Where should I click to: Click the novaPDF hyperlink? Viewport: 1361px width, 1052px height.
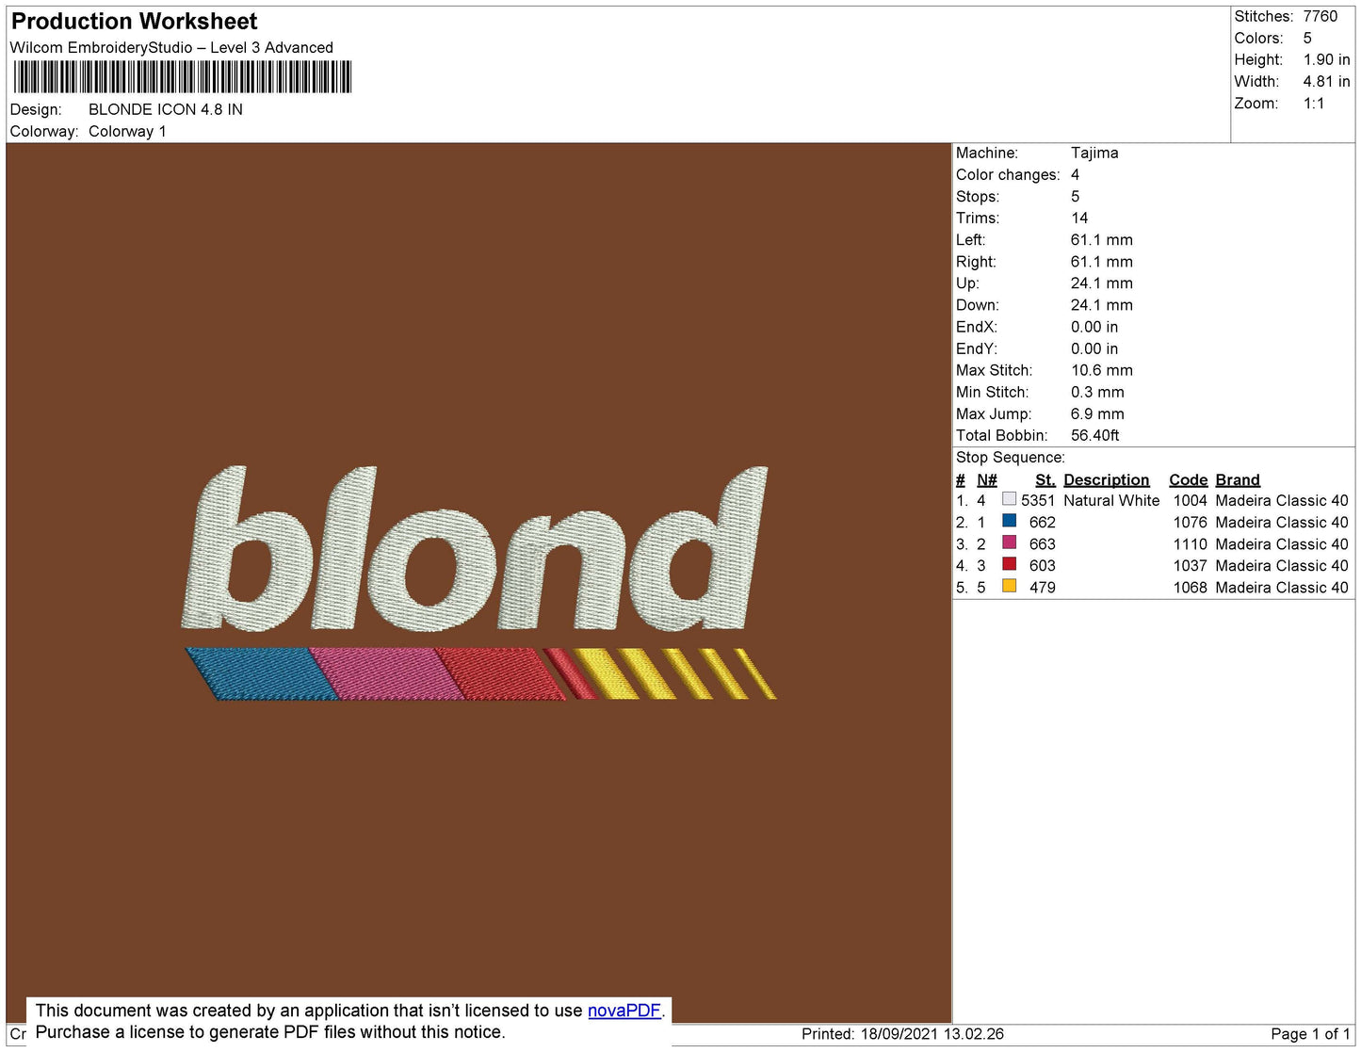point(624,1011)
